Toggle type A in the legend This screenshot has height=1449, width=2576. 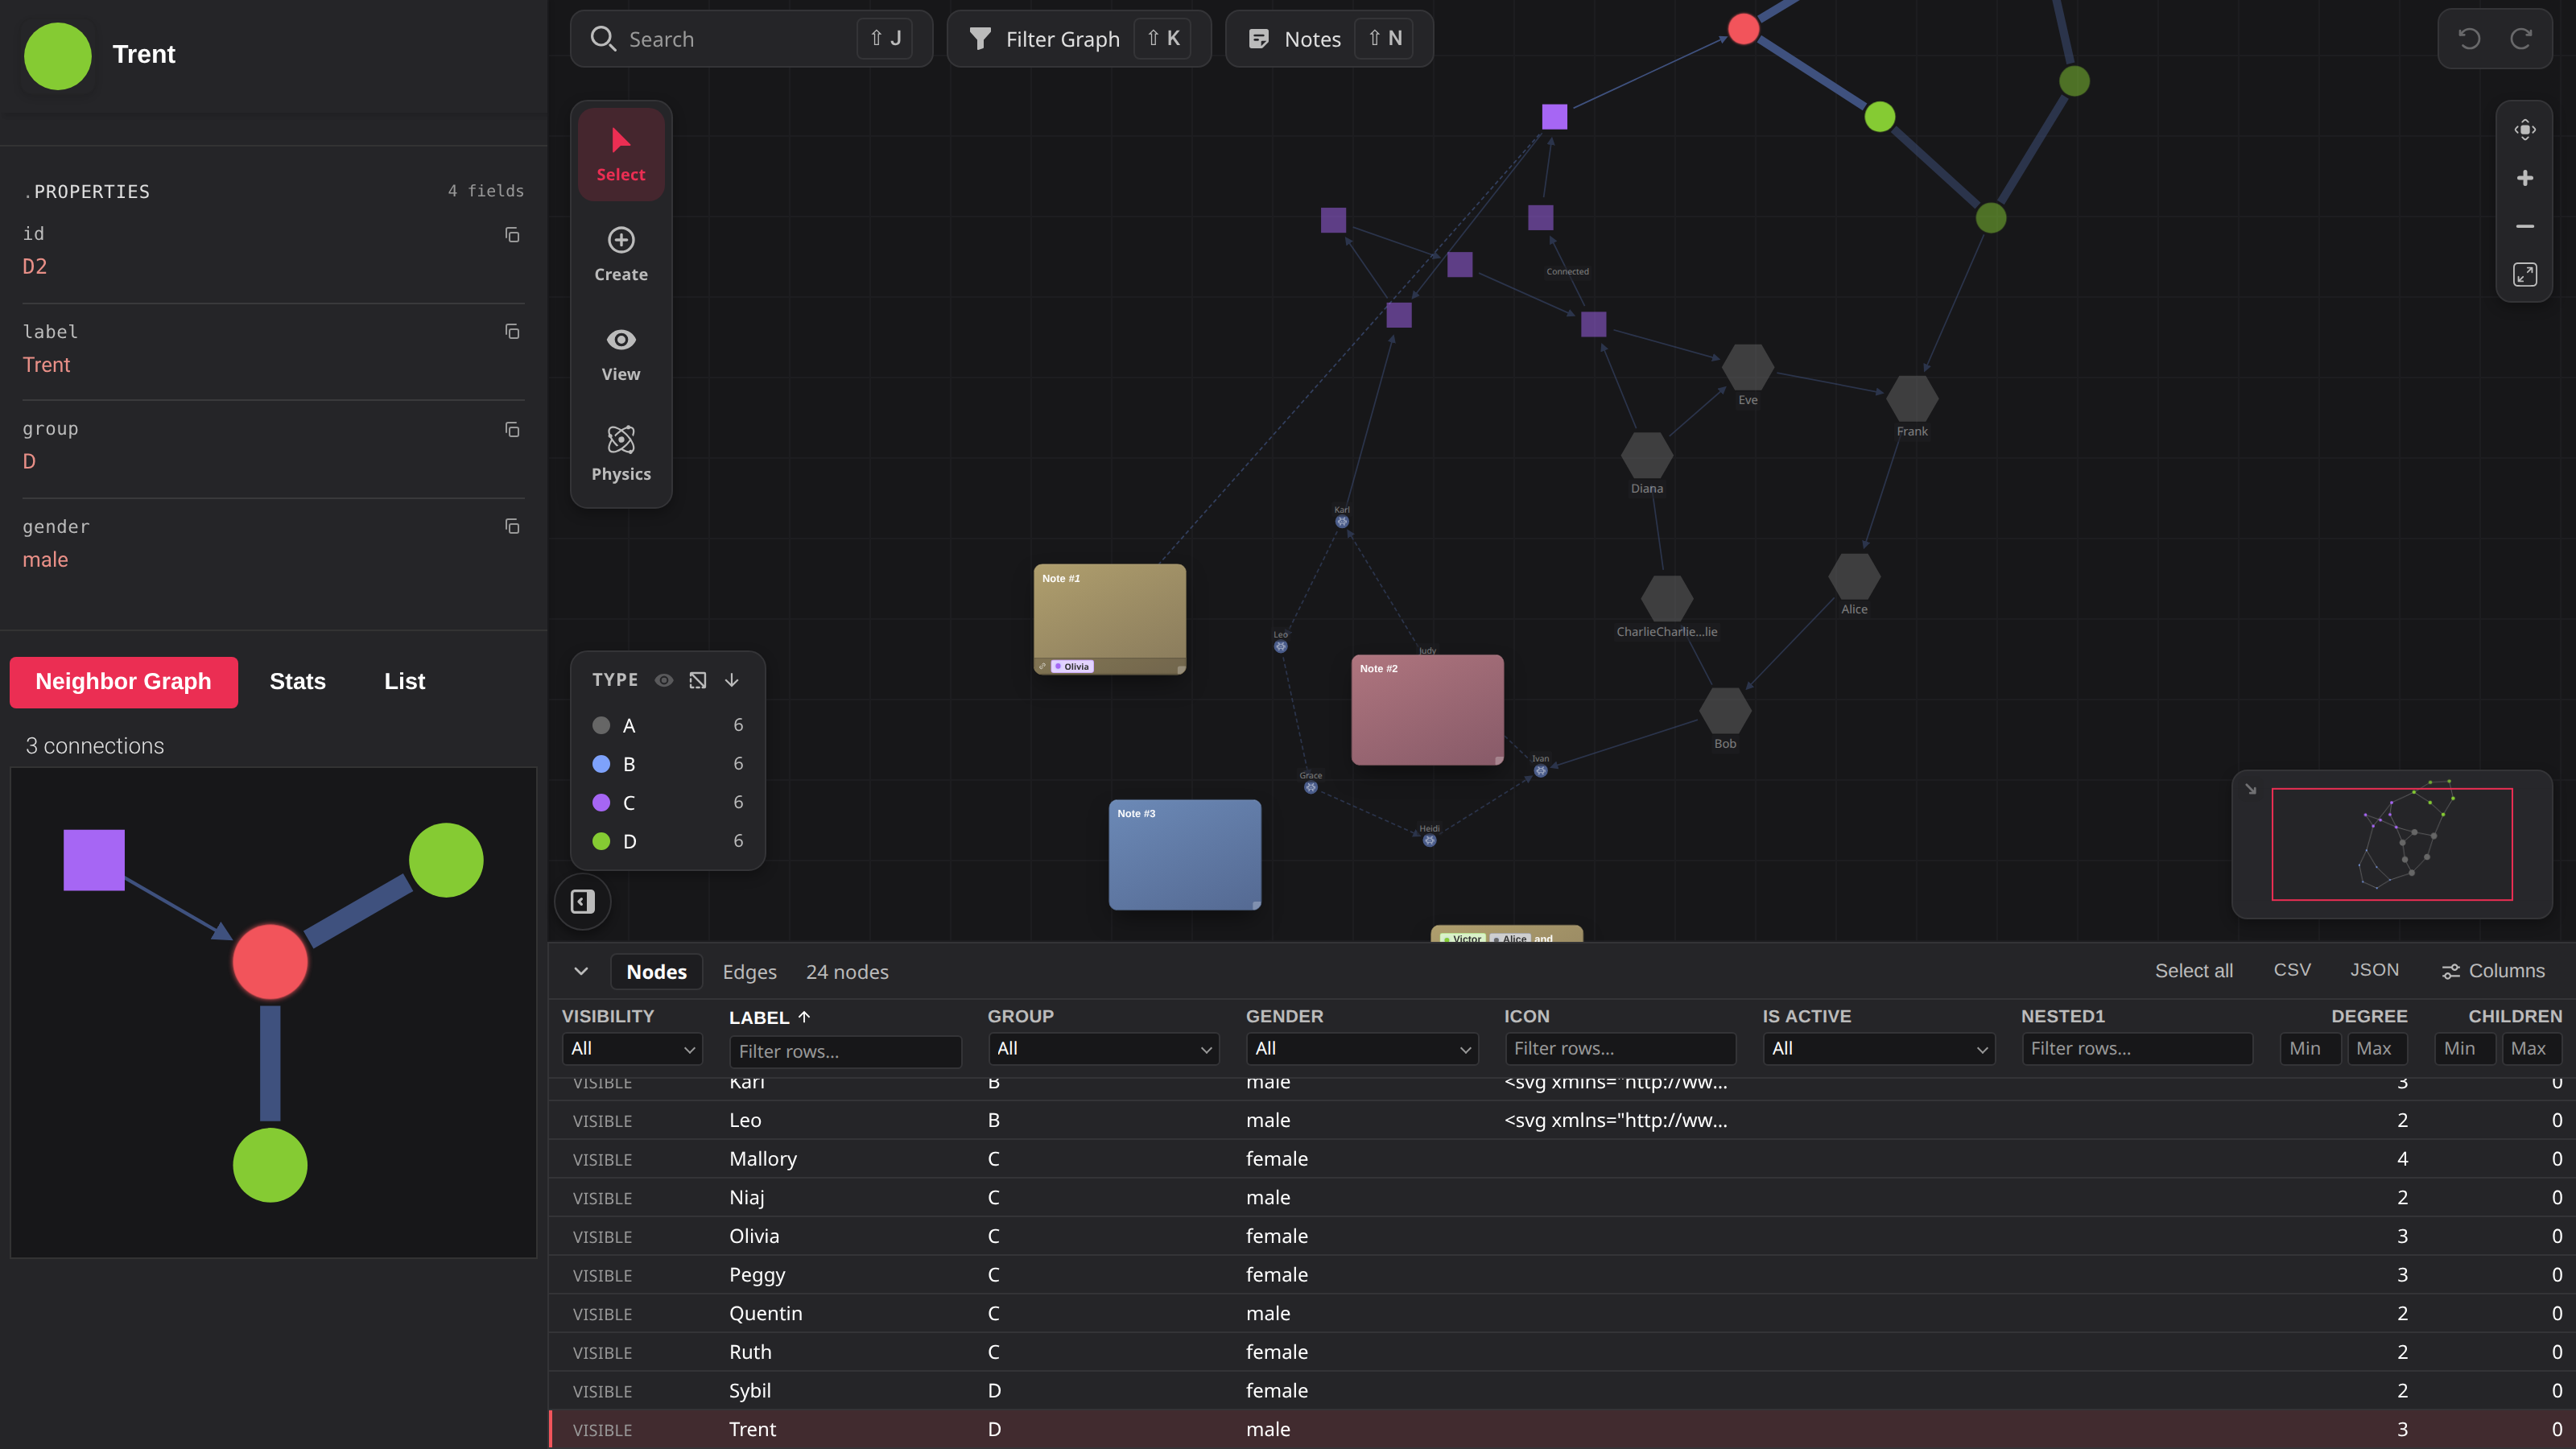point(668,725)
